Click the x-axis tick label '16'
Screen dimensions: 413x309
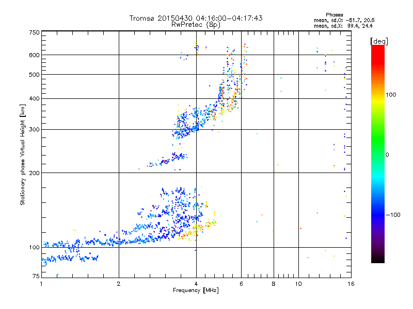(351, 284)
